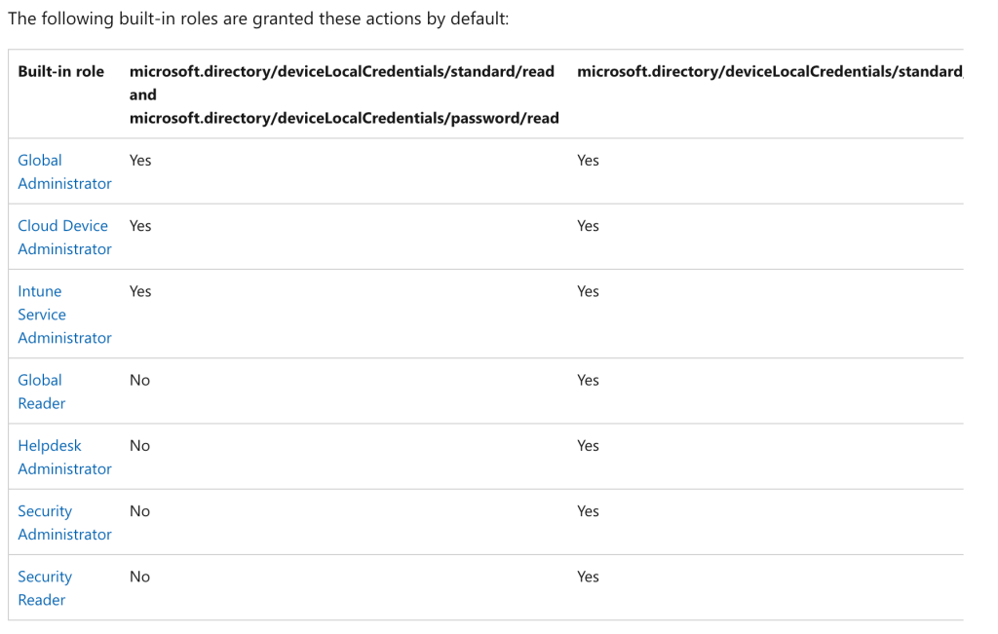Click the "Built-in role" column header
This screenshot has height=634, width=998.
tap(60, 71)
